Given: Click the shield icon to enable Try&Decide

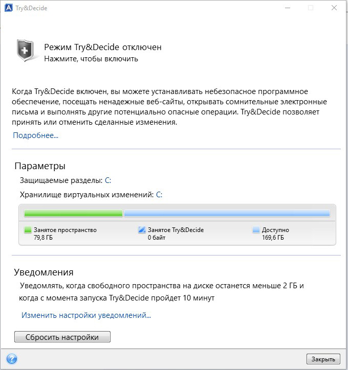Looking at the screenshot, I should point(25,51).
